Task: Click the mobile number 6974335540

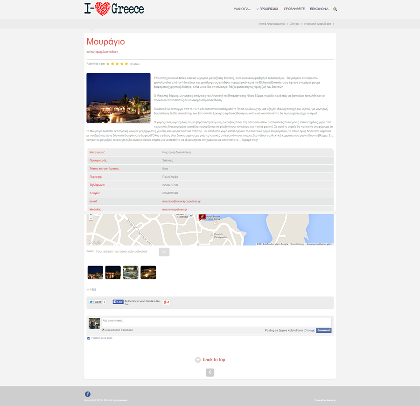Action: click(x=170, y=193)
